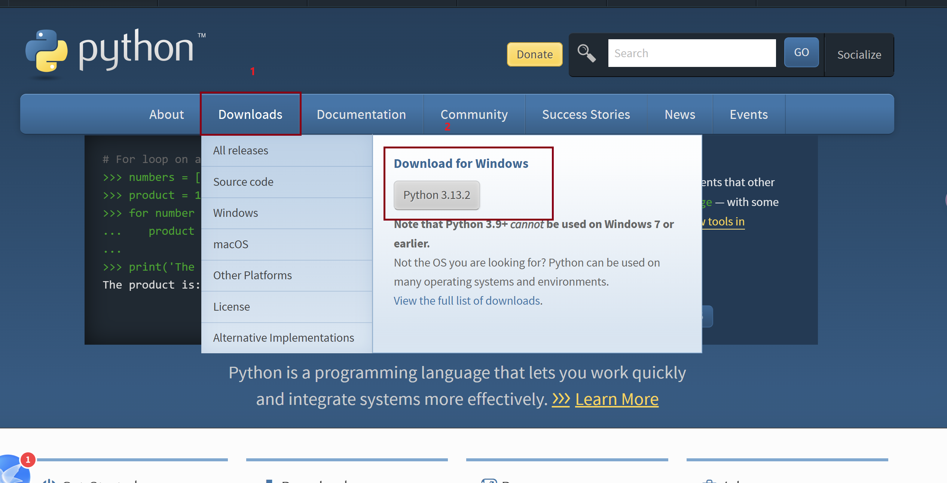Image resolution: width=947 pixels, height=483 pixels.
Task: Open Alternative Implementations entry
Action: click(x=283, y=338)
